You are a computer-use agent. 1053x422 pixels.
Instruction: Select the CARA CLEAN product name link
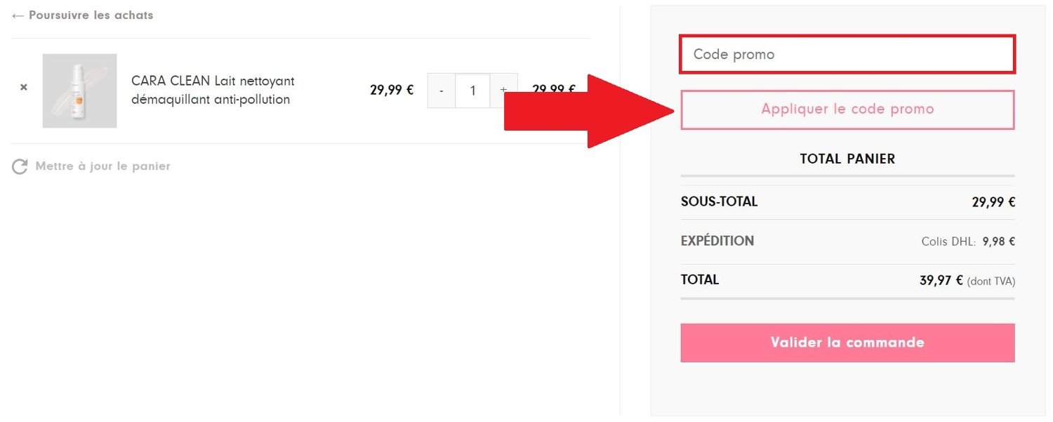coord(212,89)
